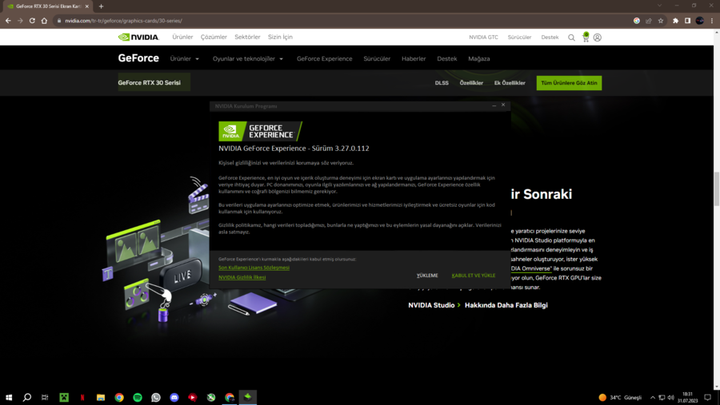
Task: Open Mağaza nav item
Action: [479, 58]
